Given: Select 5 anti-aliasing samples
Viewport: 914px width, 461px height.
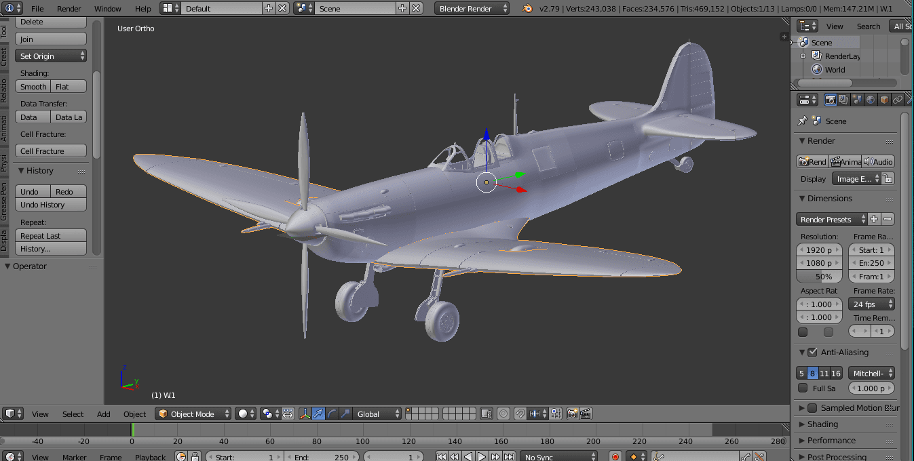Looking at the screenshot, I should point(801,373).
